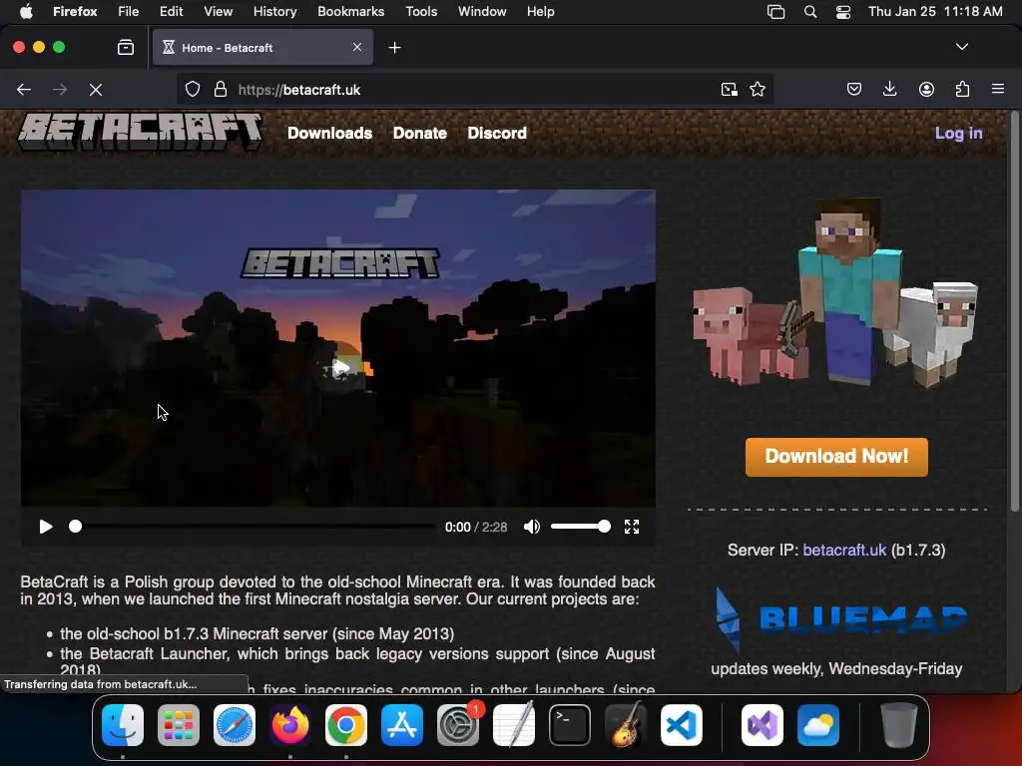Open the Firefox downloads panel
Viewport: 1022px width, 766px height.
point(889,89)
